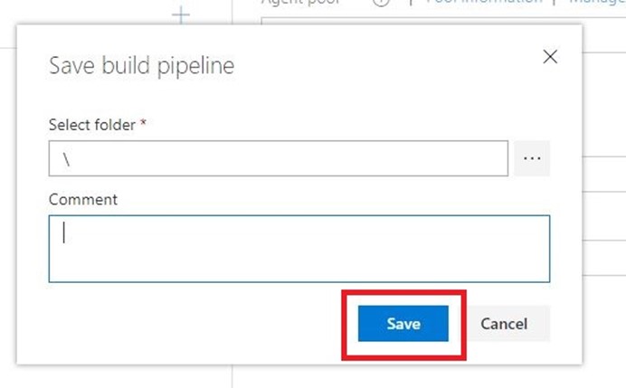Click the required asterisk beside Select folder
The width and height of the screenshot is (626, 388).
(x=143, y=122)
